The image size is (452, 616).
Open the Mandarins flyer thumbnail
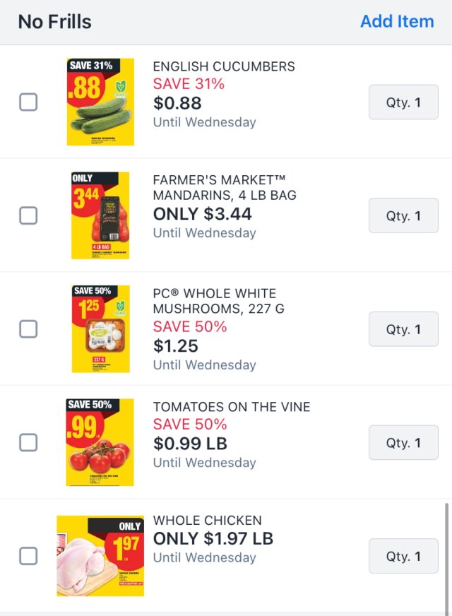pyautogui.click(x=100, y=215)
